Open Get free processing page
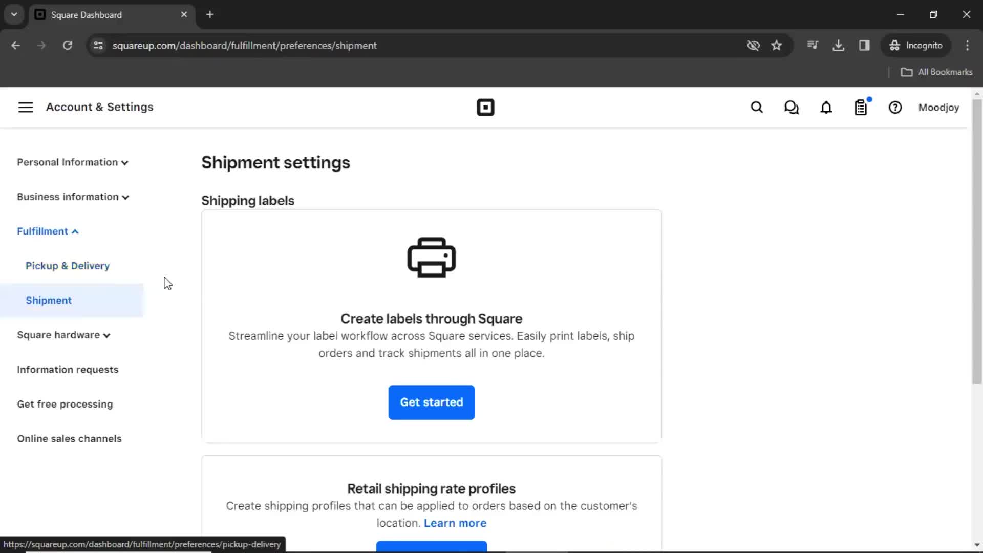Screen dimensions: 983x553 pyautogui.click(x=65, y=404)
